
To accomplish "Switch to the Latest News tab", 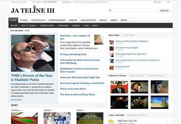I will click(129, 35).
